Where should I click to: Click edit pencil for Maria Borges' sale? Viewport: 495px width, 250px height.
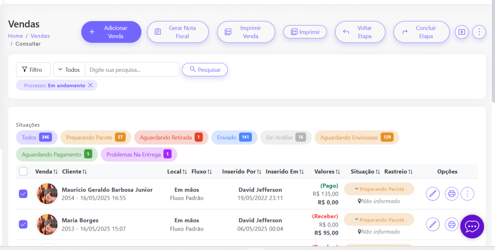433,224
